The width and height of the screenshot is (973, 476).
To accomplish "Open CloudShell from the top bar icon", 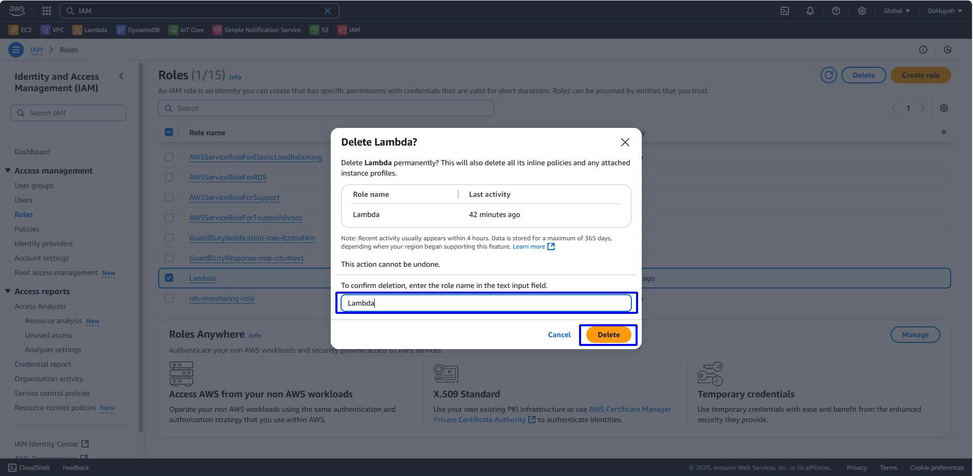I will [x=785, y=11].
